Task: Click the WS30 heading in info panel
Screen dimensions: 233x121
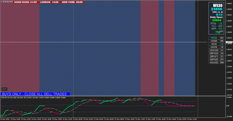Action: click(218, 5)
